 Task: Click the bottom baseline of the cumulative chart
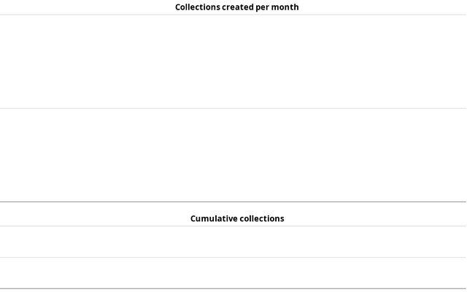click(x=233, y=288)
